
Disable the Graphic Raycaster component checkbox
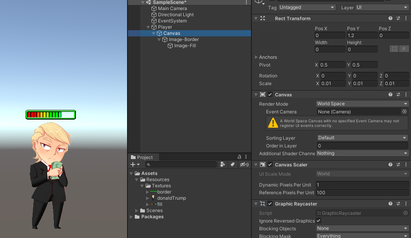tap(270, 204)
